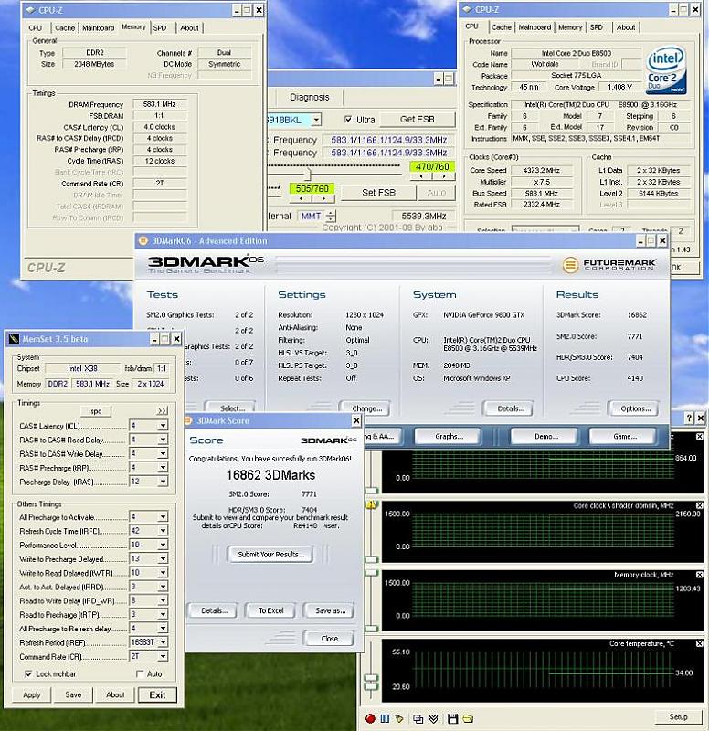The width and height of the screenshot is (709, 731).
Task: Click the Demo button in 3DMark06
Action: 545,437
